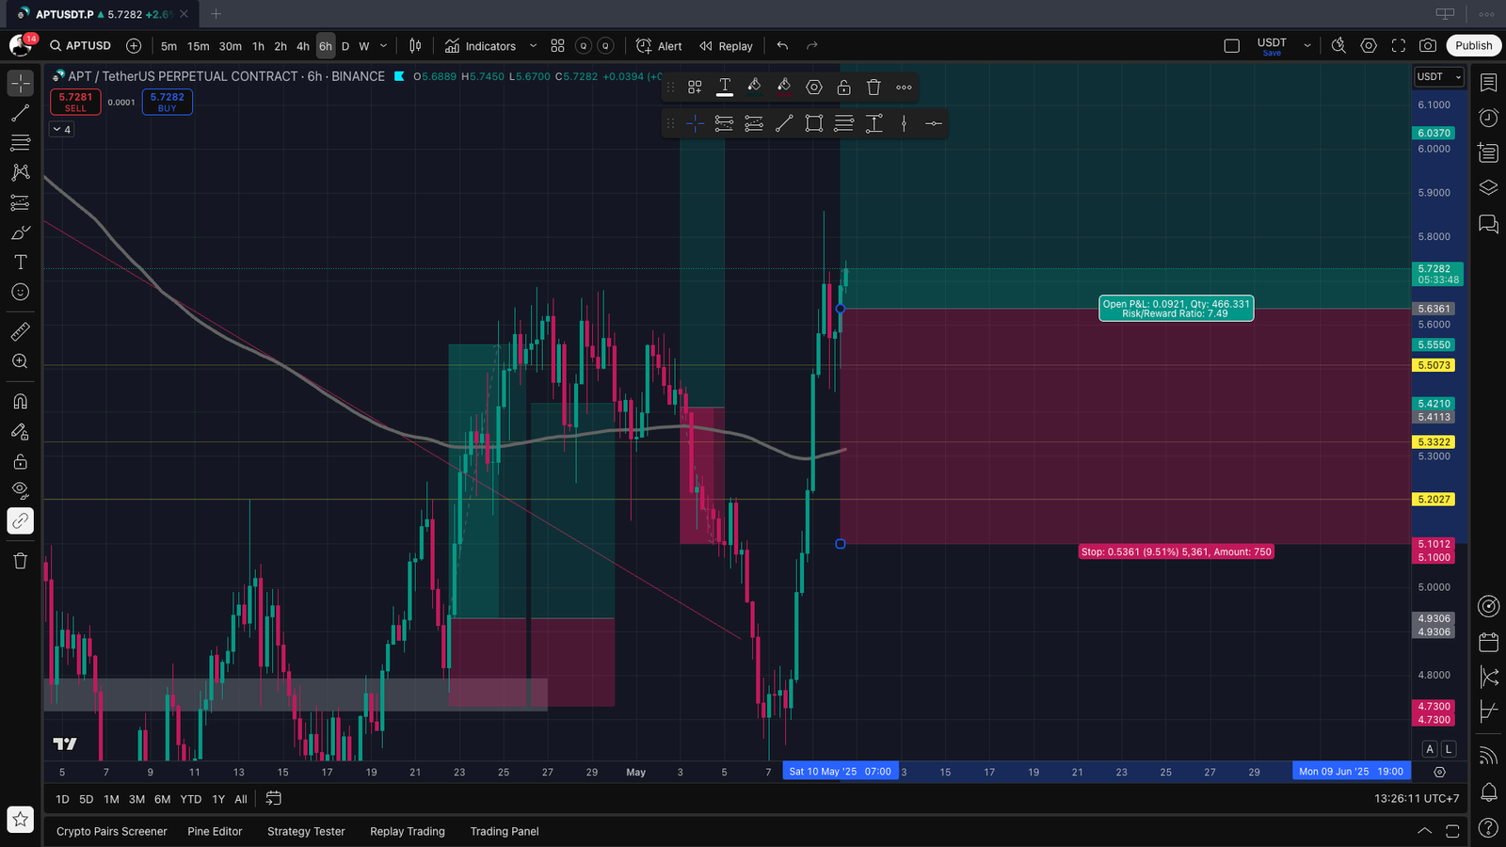Delete the selected position drawing
Screen dimensions: 1506x847
pyautogui.click(x=873, y=88)
